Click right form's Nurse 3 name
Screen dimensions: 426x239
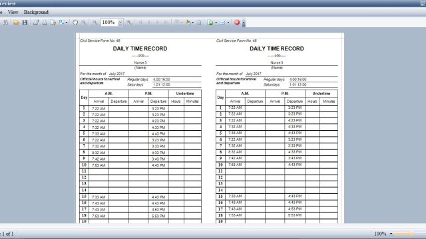[277, 62]
